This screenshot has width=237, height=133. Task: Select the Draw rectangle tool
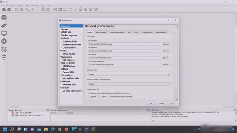click(x=65, y=10)
